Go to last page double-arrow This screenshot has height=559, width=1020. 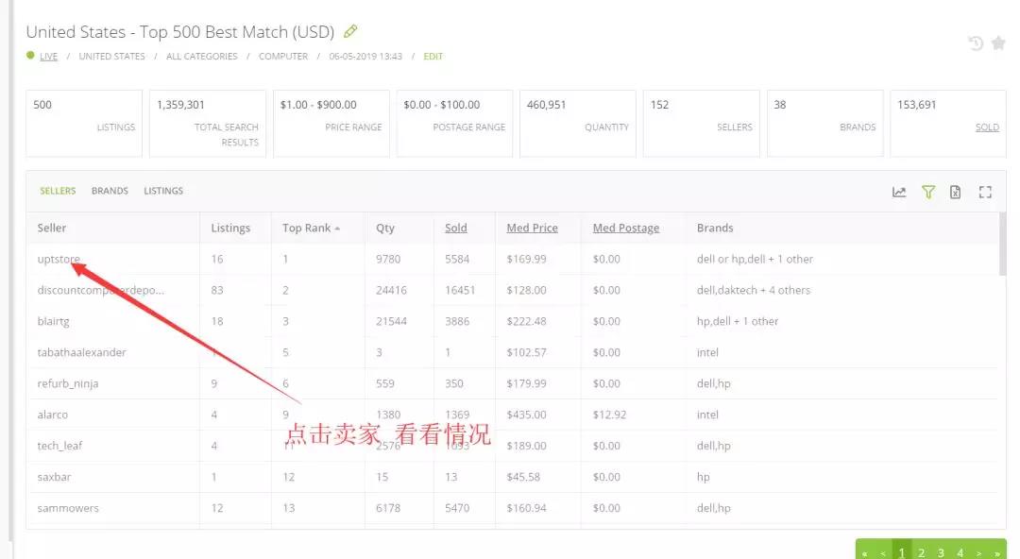point(996,553)
